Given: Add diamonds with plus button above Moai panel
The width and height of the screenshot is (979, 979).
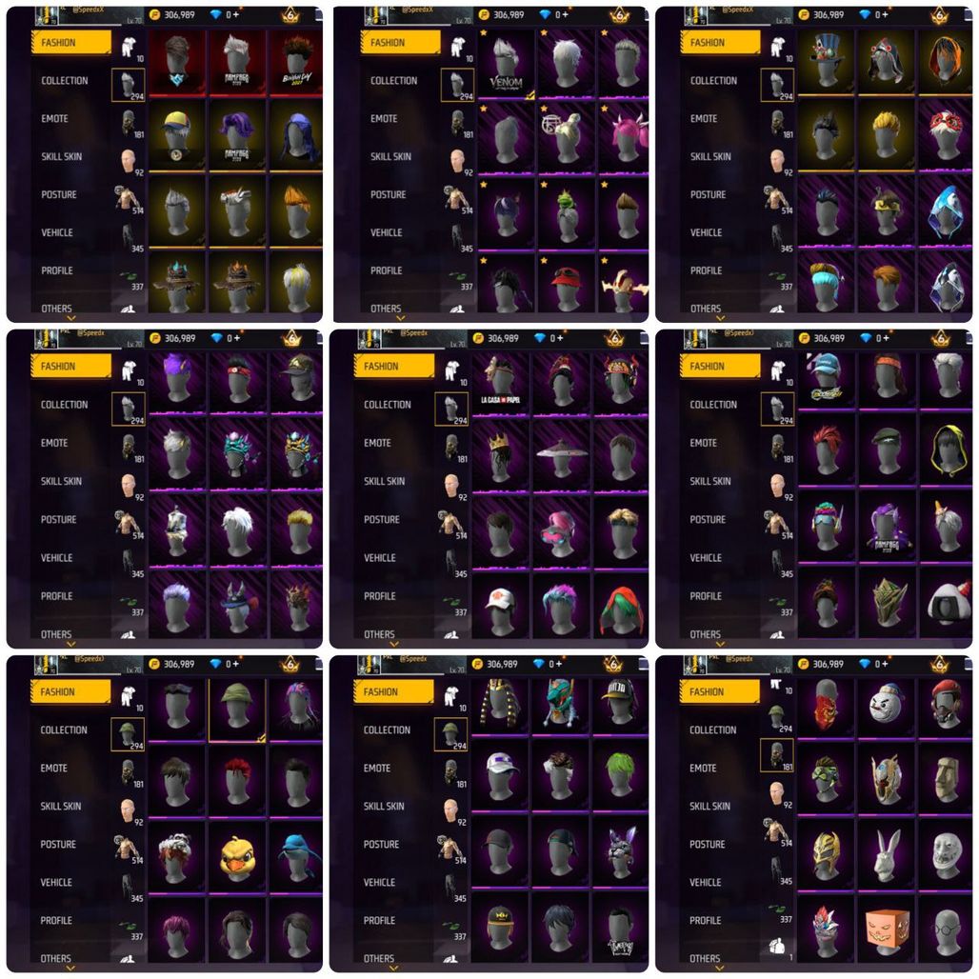Looking at the screenshot, I should tap(887, 664).
